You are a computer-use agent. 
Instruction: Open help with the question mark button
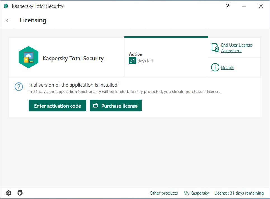pyautogui.click(x=227, y=6)
